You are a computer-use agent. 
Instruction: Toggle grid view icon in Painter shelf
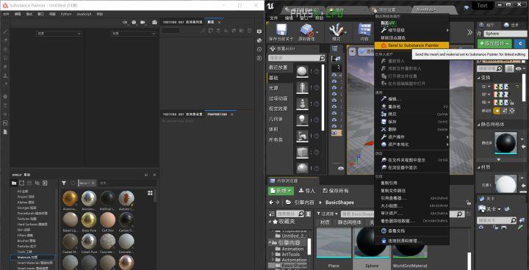(x=150, y=193)
